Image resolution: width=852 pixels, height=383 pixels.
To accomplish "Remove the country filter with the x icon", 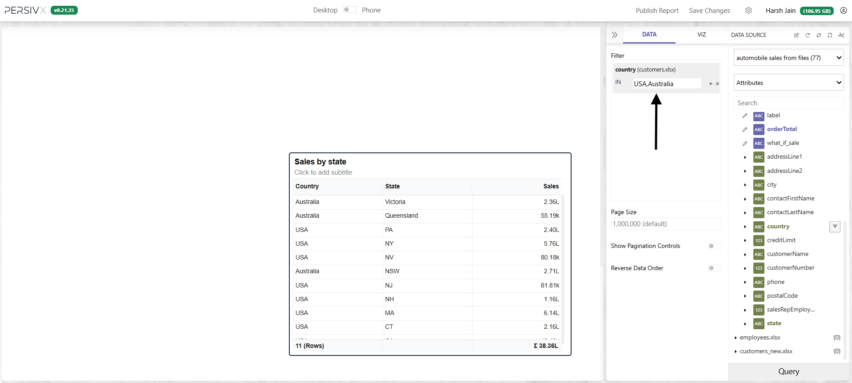I will (717, 84).
